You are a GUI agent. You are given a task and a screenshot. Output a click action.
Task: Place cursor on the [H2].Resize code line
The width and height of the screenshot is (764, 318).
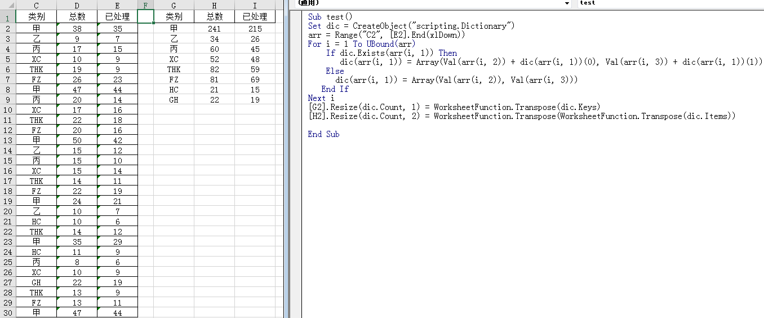pos(522,116)
